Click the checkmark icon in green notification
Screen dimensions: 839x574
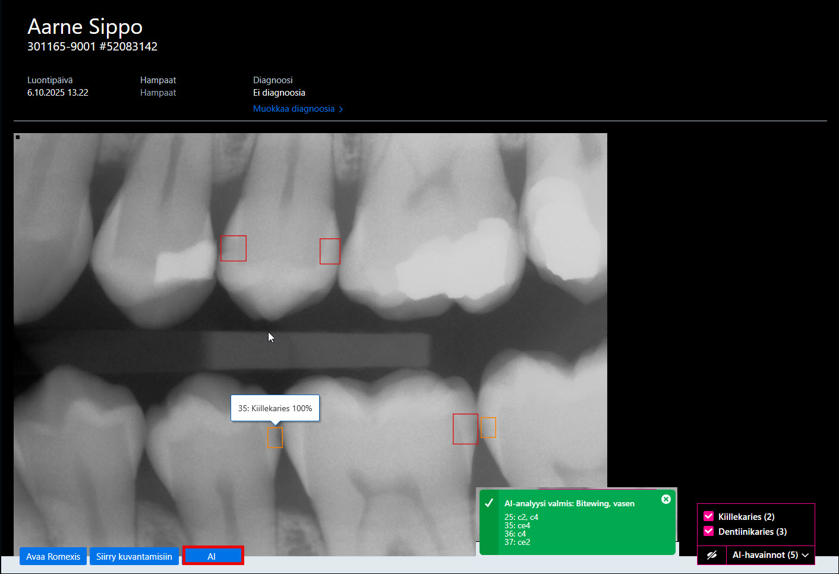coord(489,503)
